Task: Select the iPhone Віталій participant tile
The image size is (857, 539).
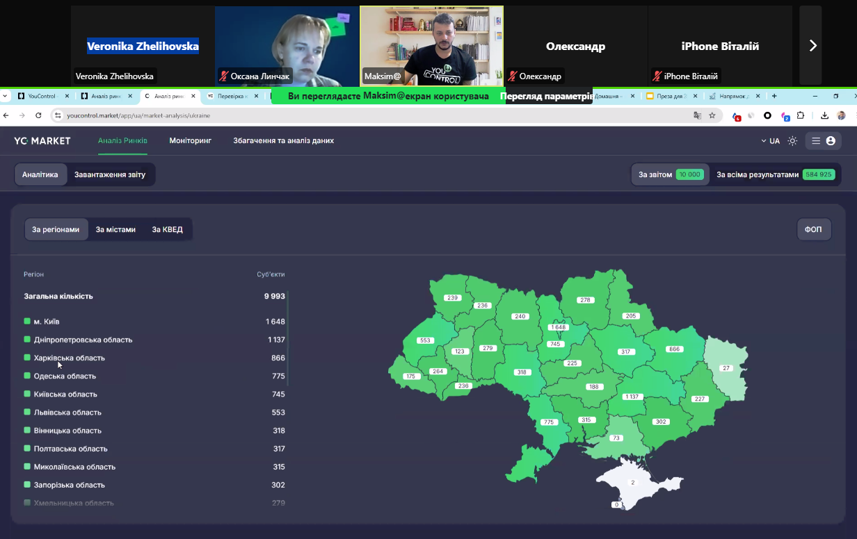Action: point(720,46)
